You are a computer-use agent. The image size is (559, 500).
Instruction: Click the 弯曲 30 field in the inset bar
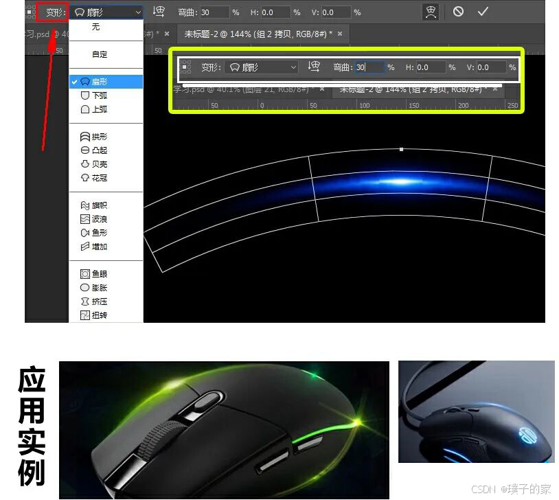coord(370,67)
